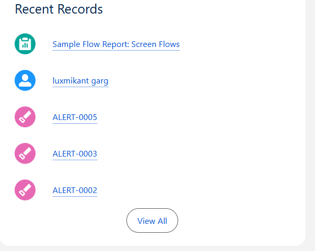The height and width of the screenshot is (251, 315).
Task: Click the teal report icon for Sample Flow Report
Action: click(x=25, y=44)
